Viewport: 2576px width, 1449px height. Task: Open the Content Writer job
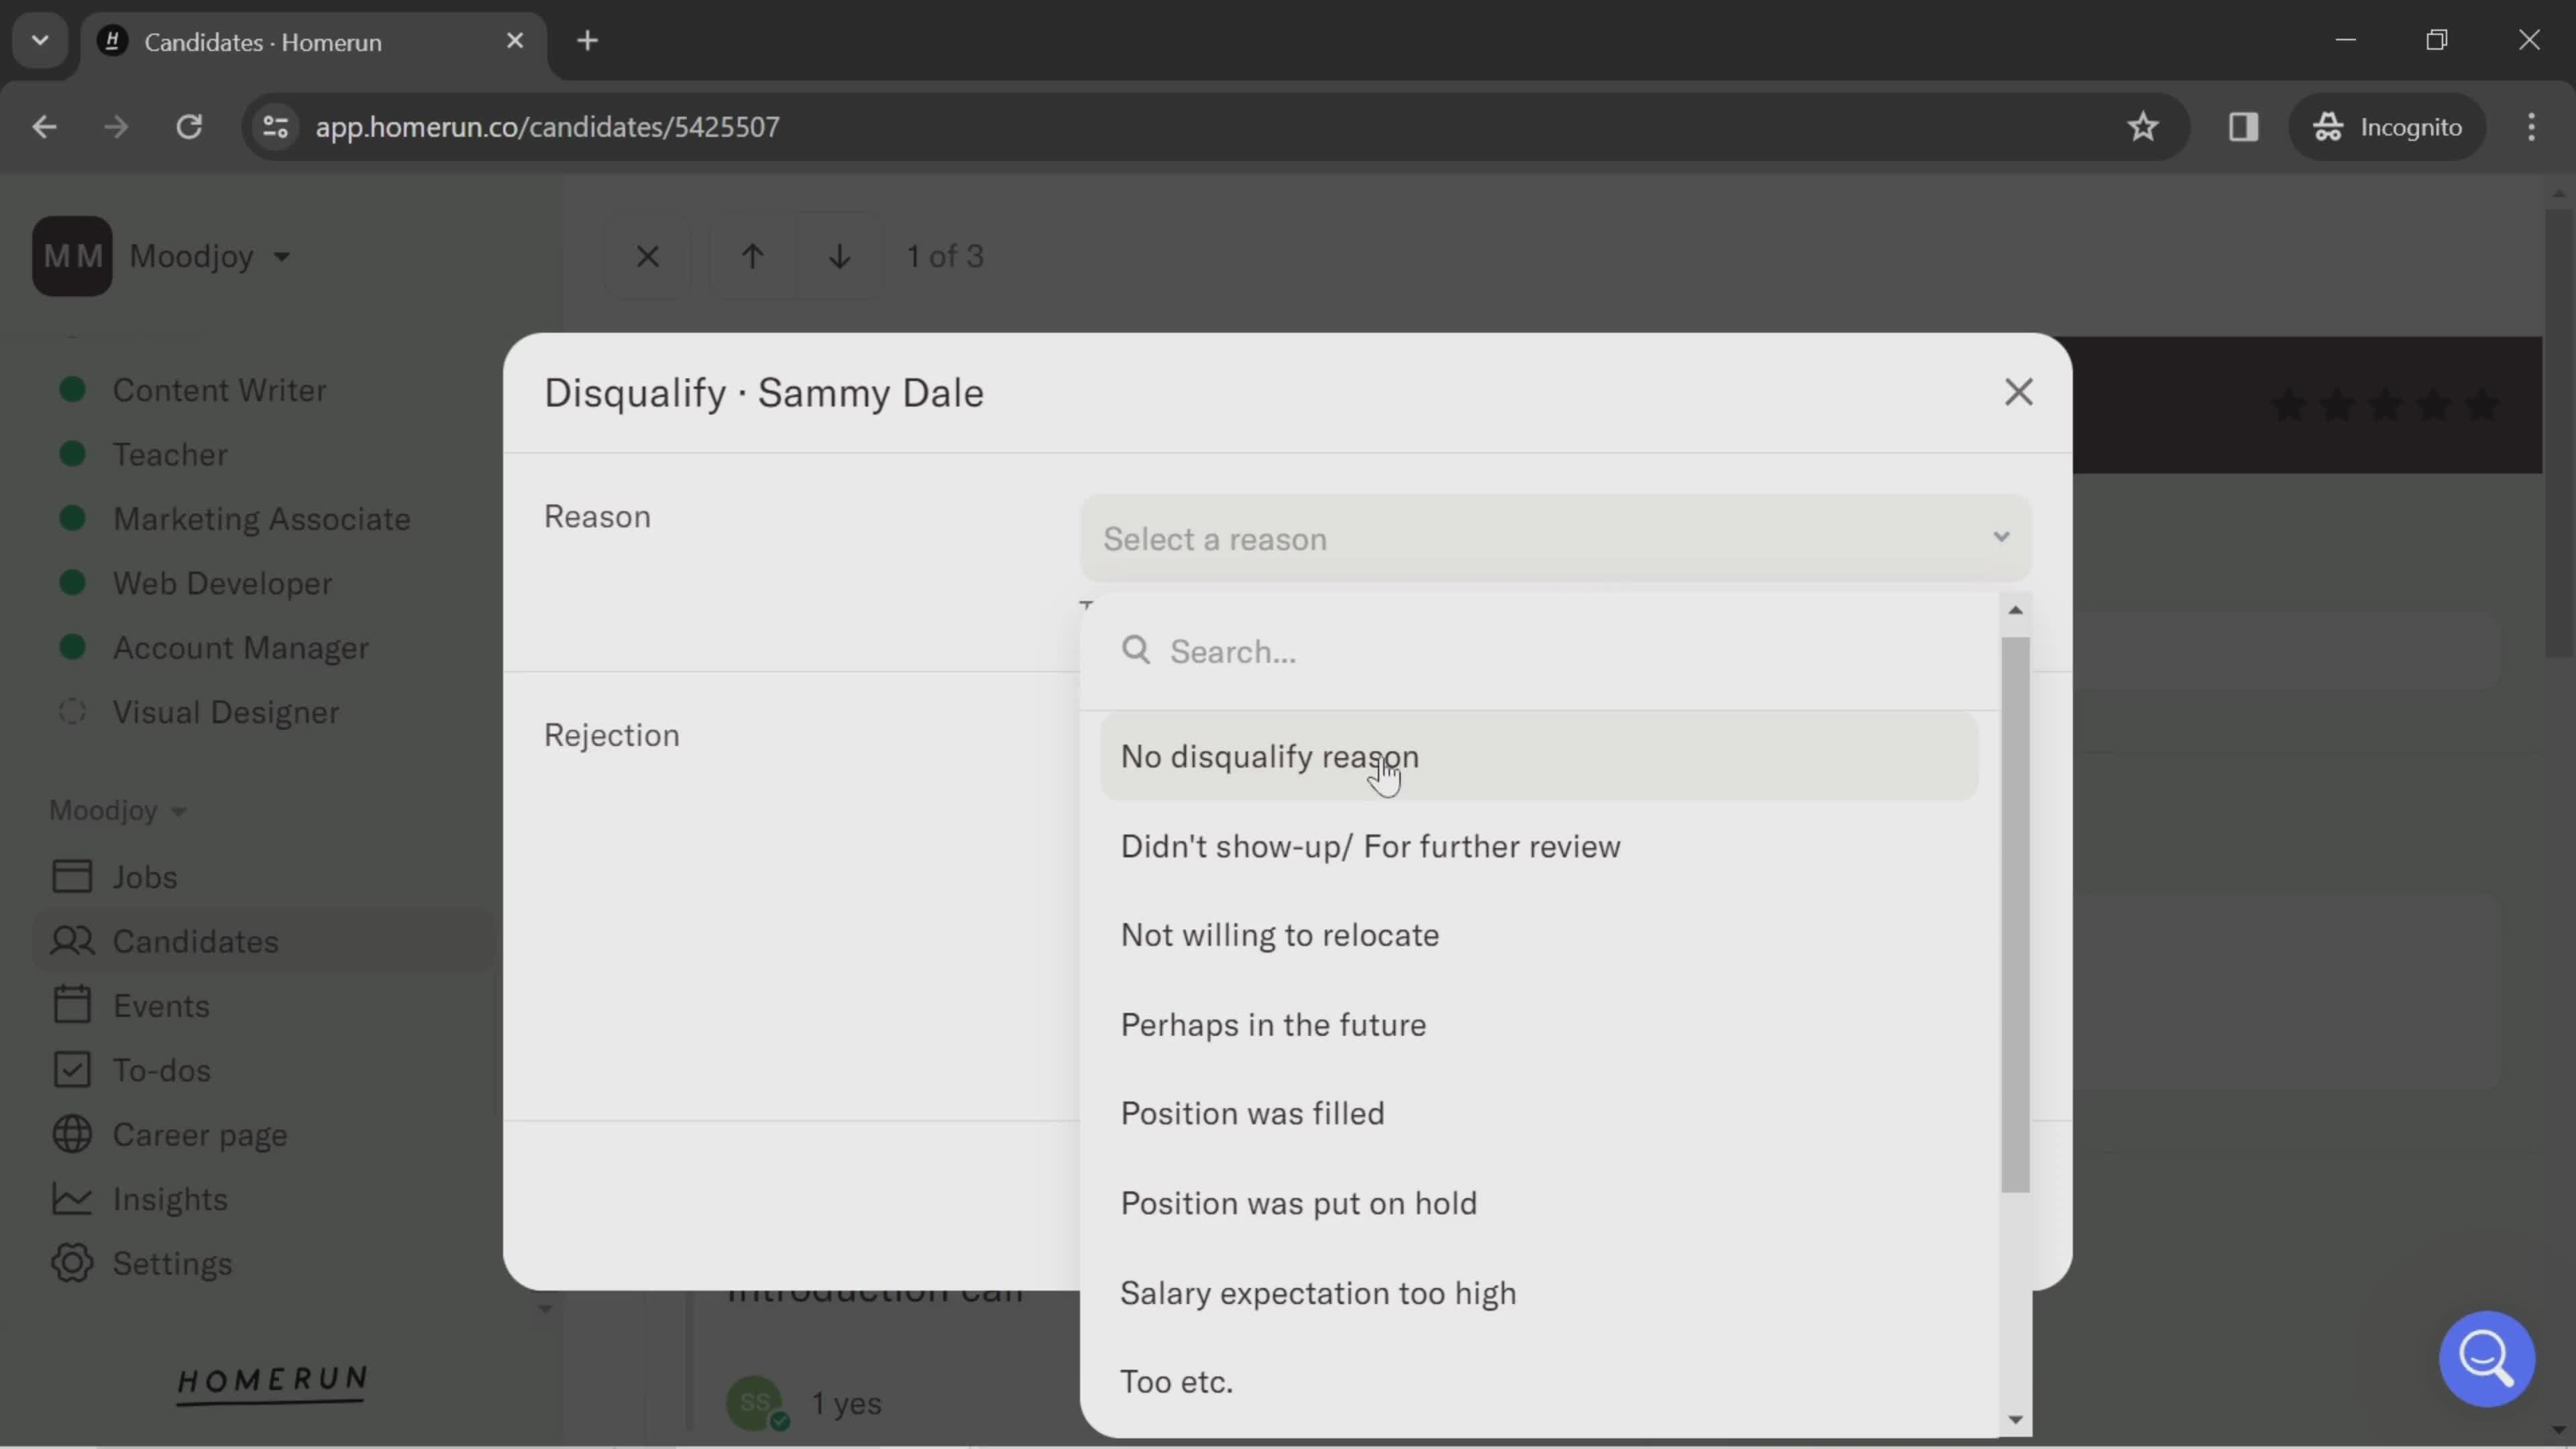[219, 390]
